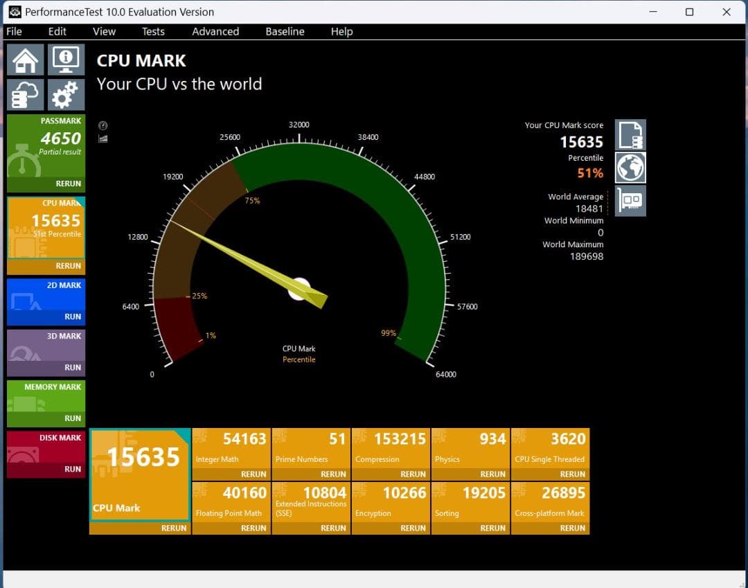Open the Tests menu
748x588 pixels.
click(x=153, y=31)
